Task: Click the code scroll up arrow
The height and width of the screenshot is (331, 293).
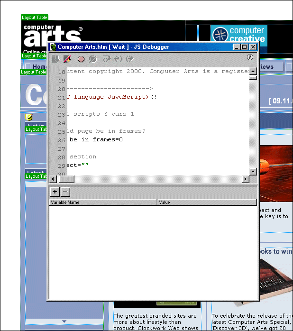Action: pyautogui.click(x=253, y=71)
